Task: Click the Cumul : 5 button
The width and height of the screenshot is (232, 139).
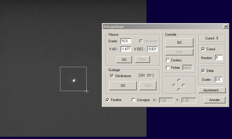Action: 212,38
